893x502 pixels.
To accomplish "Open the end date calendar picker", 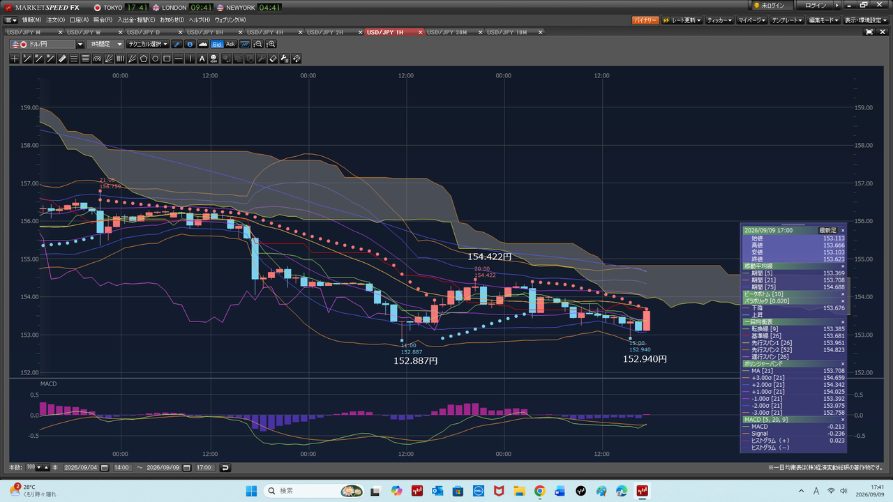I will tap(188, 467).
